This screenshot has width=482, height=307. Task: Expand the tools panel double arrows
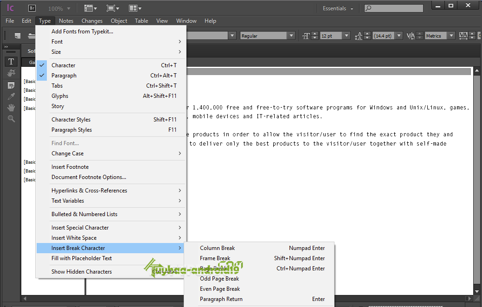[6, 47]
